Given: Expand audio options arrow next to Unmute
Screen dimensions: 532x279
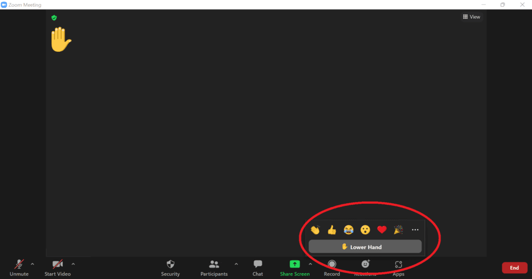Looking at the screenshot, I should (x=33, y=264).
